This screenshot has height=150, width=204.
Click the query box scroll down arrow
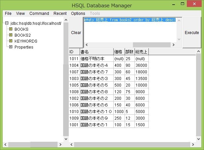click(179, 39)
